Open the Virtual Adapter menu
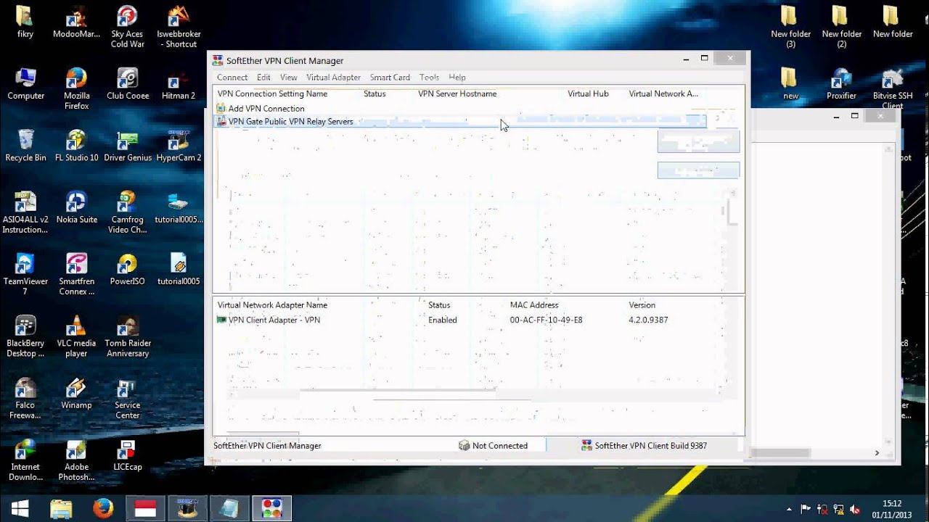The height and width of the screenshot is (522, 929). tap(333, 78)
